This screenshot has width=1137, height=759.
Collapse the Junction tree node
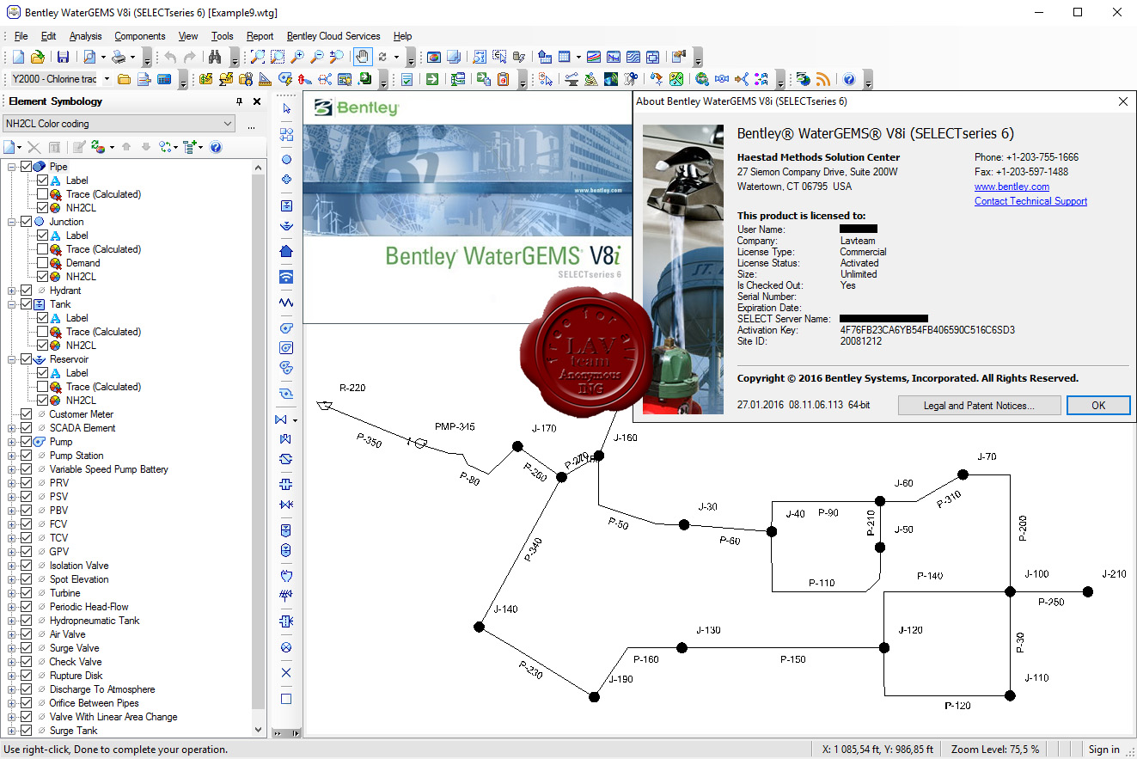click(x=12, y=222)
